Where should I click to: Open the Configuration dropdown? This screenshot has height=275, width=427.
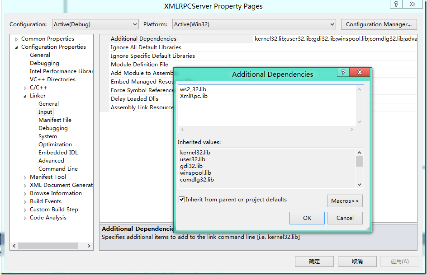click(95, 24)
